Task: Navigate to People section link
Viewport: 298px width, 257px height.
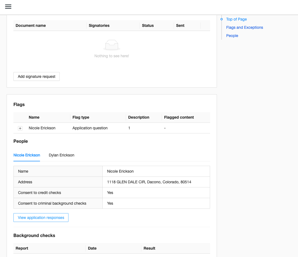Action: (232, 36)
